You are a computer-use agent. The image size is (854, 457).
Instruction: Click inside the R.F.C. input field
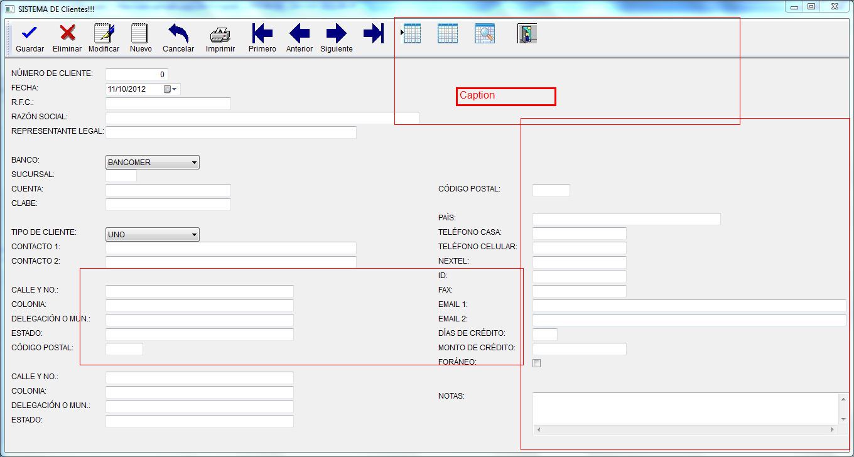click(x=168, y=103)
